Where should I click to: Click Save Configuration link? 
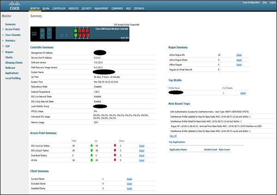click(251, 2)
